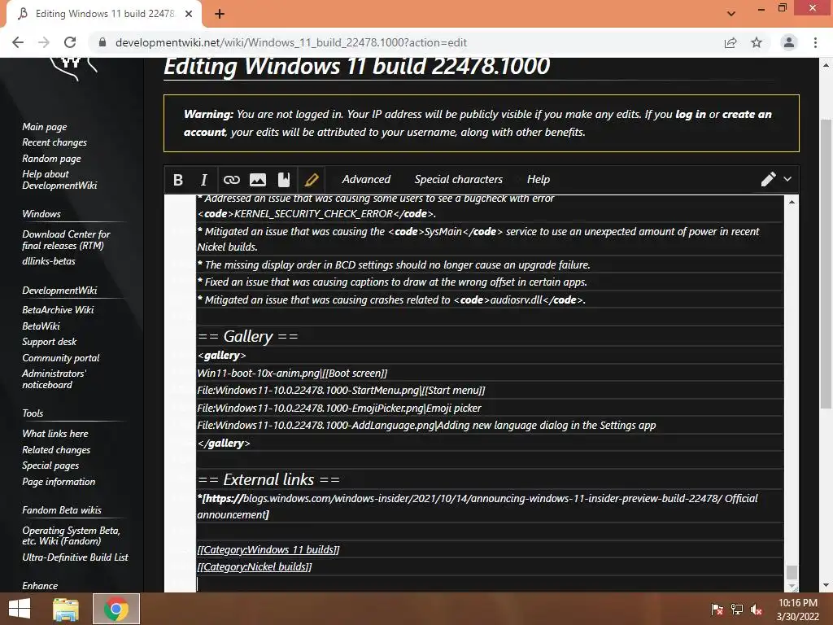Open the Windows Start button

(20, 609)
